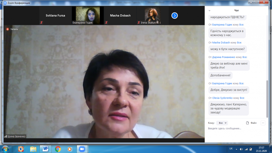272x153 pixels.
Task: Switch to Zoom app in taskbar
Action: point(82,149)
